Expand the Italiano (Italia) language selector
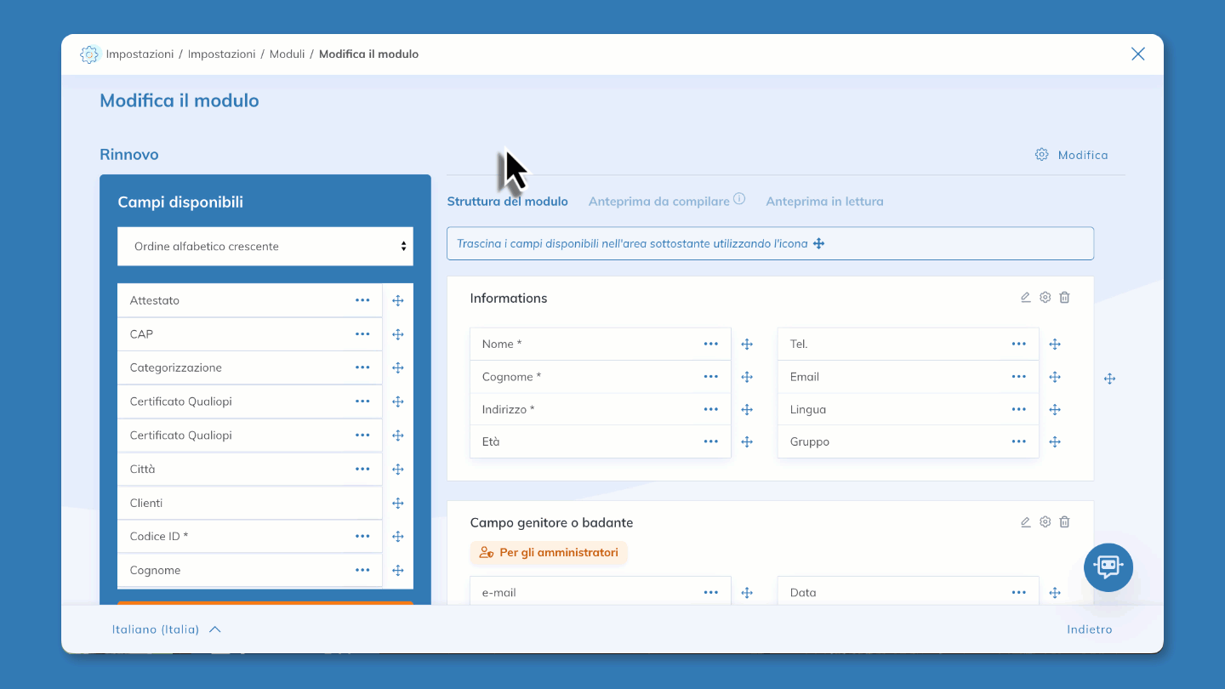The image size is (1225, 689). pos(167,629)
